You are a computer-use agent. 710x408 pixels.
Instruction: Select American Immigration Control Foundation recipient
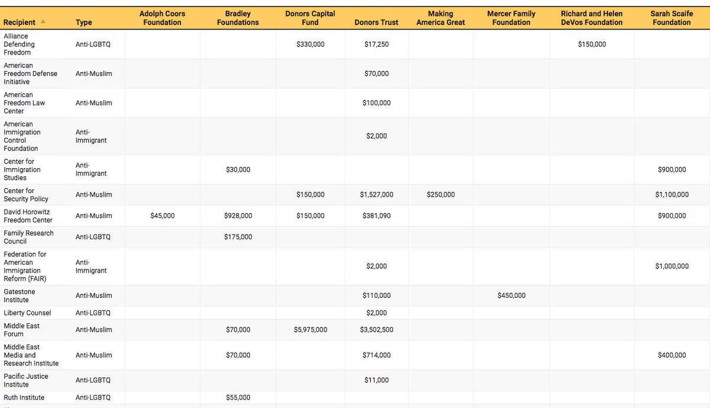[x=21, y=136]
